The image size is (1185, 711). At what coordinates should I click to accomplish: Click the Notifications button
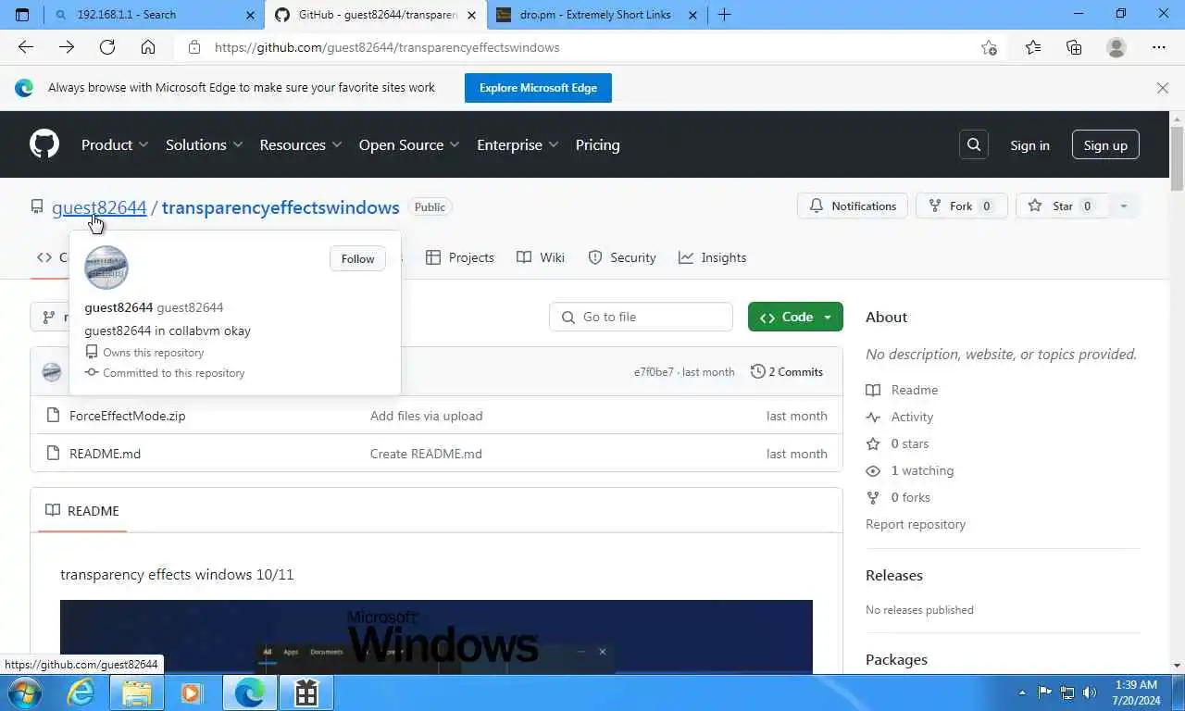click(x=853, y=206)
